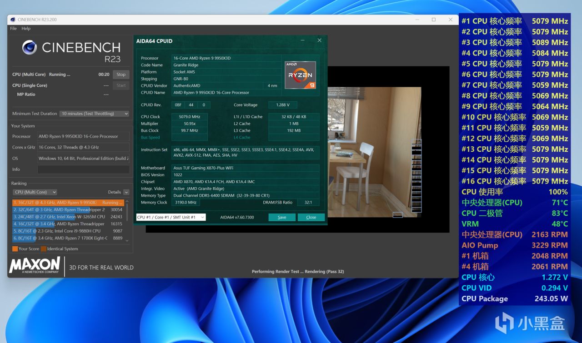582x343 pixels.
Task: Maximize the Cinebench R23 window
Action: tap(434, 20)
